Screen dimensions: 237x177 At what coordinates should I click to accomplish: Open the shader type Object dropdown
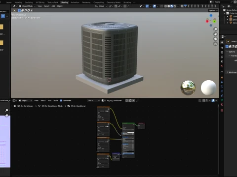tap(25, 100)
